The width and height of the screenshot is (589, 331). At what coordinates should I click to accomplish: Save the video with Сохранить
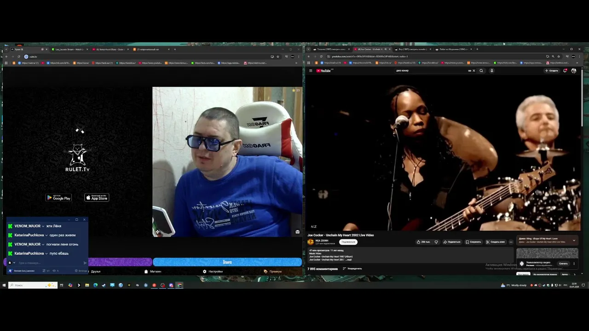[x=473, y=242]
